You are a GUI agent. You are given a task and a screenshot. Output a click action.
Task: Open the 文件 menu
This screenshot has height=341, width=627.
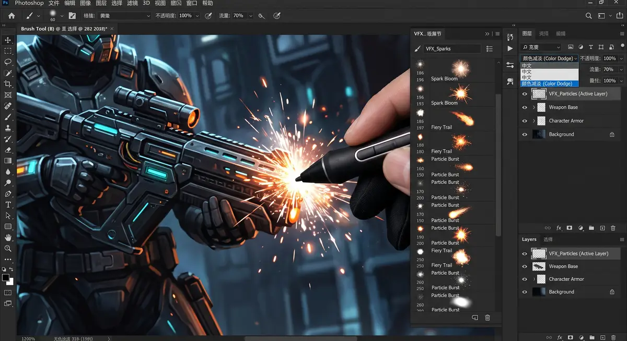[54, 4]
